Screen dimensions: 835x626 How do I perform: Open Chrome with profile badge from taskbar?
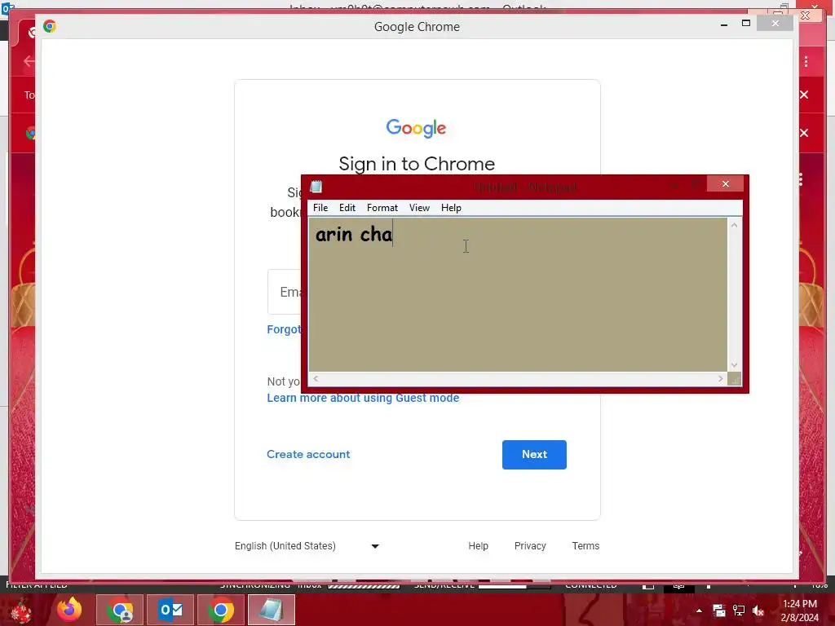[120, 610]
